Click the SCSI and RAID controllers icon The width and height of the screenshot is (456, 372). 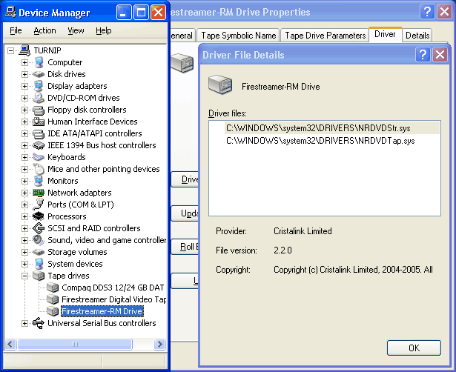(x=39, y=228)
